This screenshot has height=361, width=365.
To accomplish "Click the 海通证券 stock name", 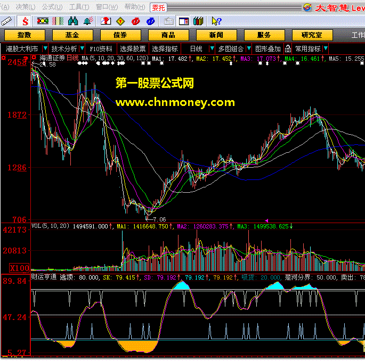I will tap(52, 58).
